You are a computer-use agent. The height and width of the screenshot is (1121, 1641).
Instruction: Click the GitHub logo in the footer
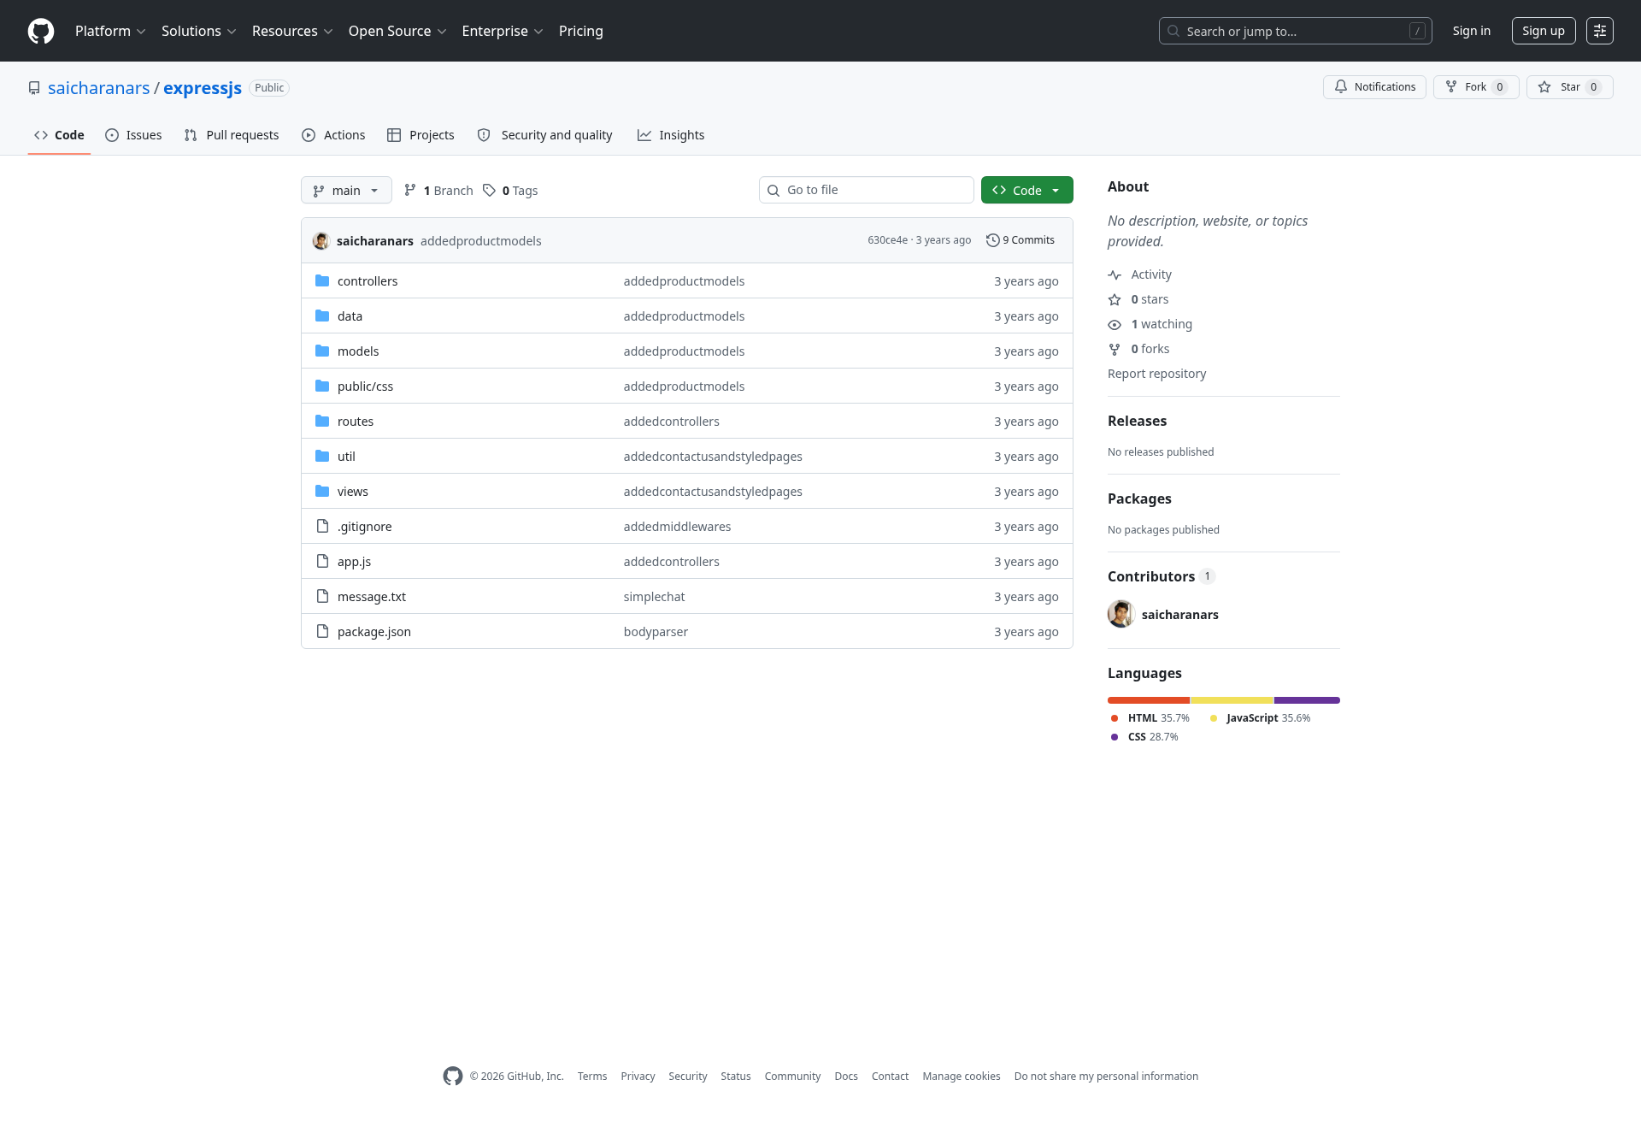(x=453, y=1076)
